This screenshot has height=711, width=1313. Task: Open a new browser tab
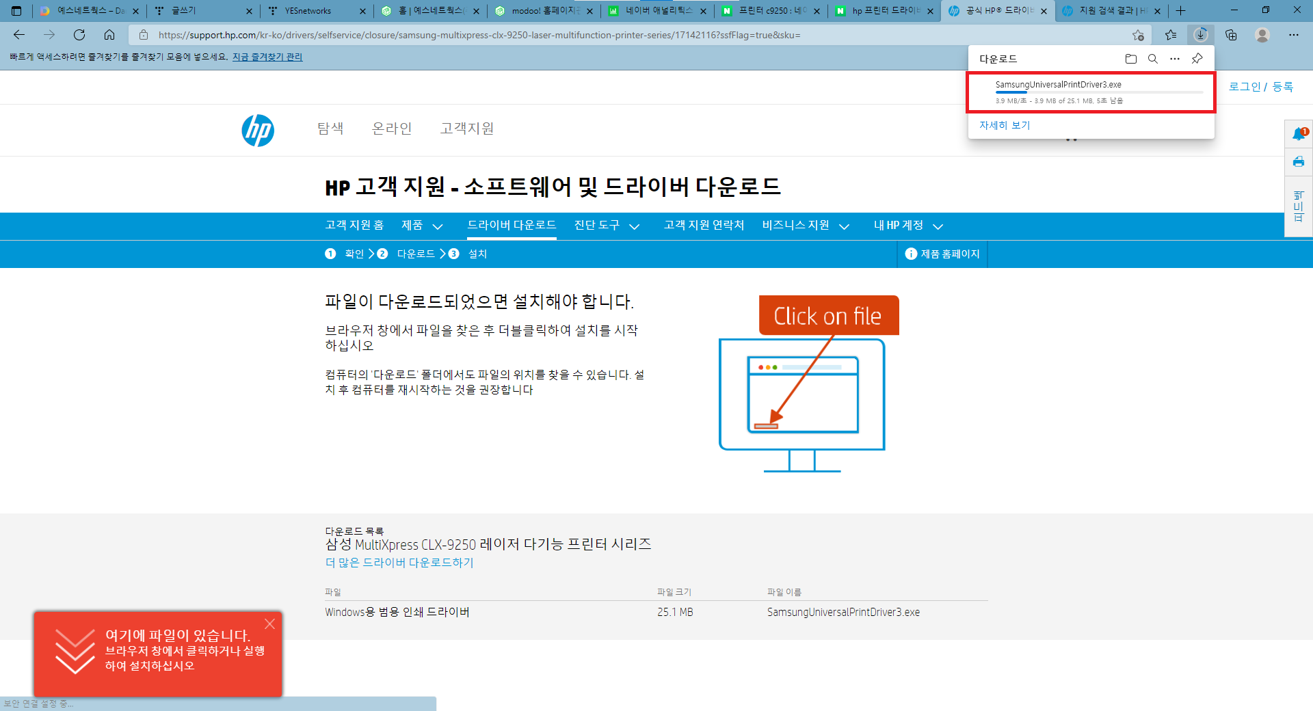[x=1180, y=11]
